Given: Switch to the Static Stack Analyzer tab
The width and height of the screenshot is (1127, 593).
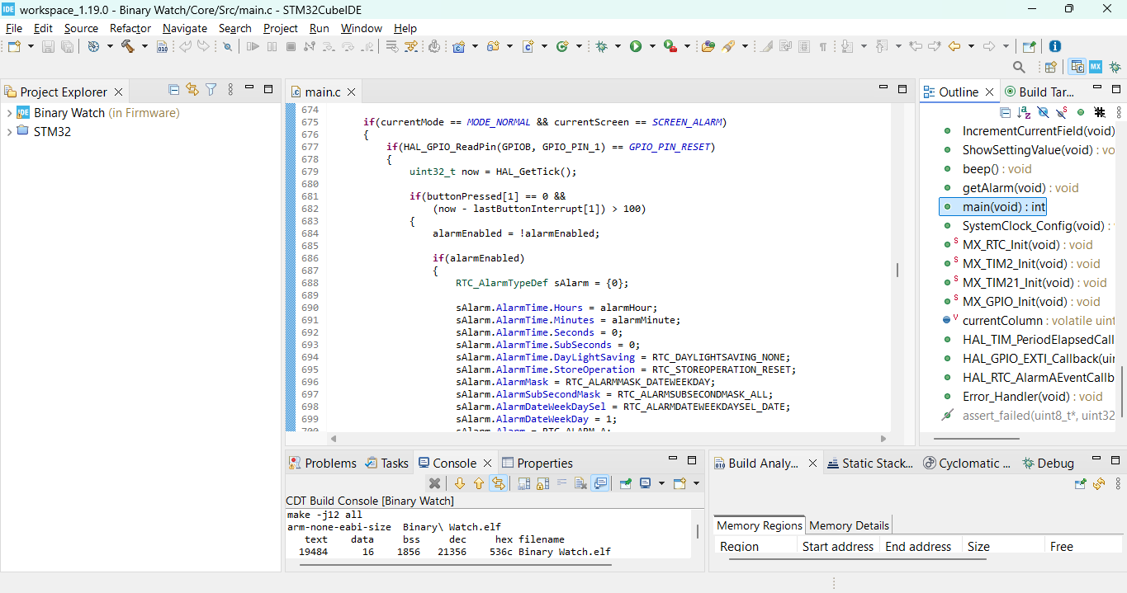Looking at the screenshot, I should (x=870, y=464).
